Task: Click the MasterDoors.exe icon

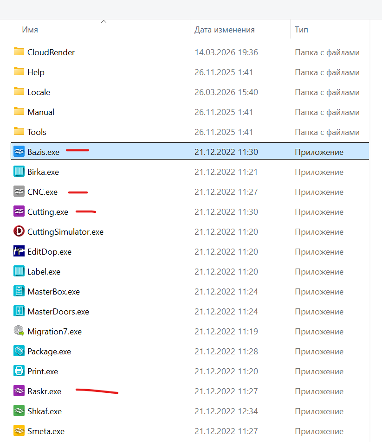Action: coord(19,312)
